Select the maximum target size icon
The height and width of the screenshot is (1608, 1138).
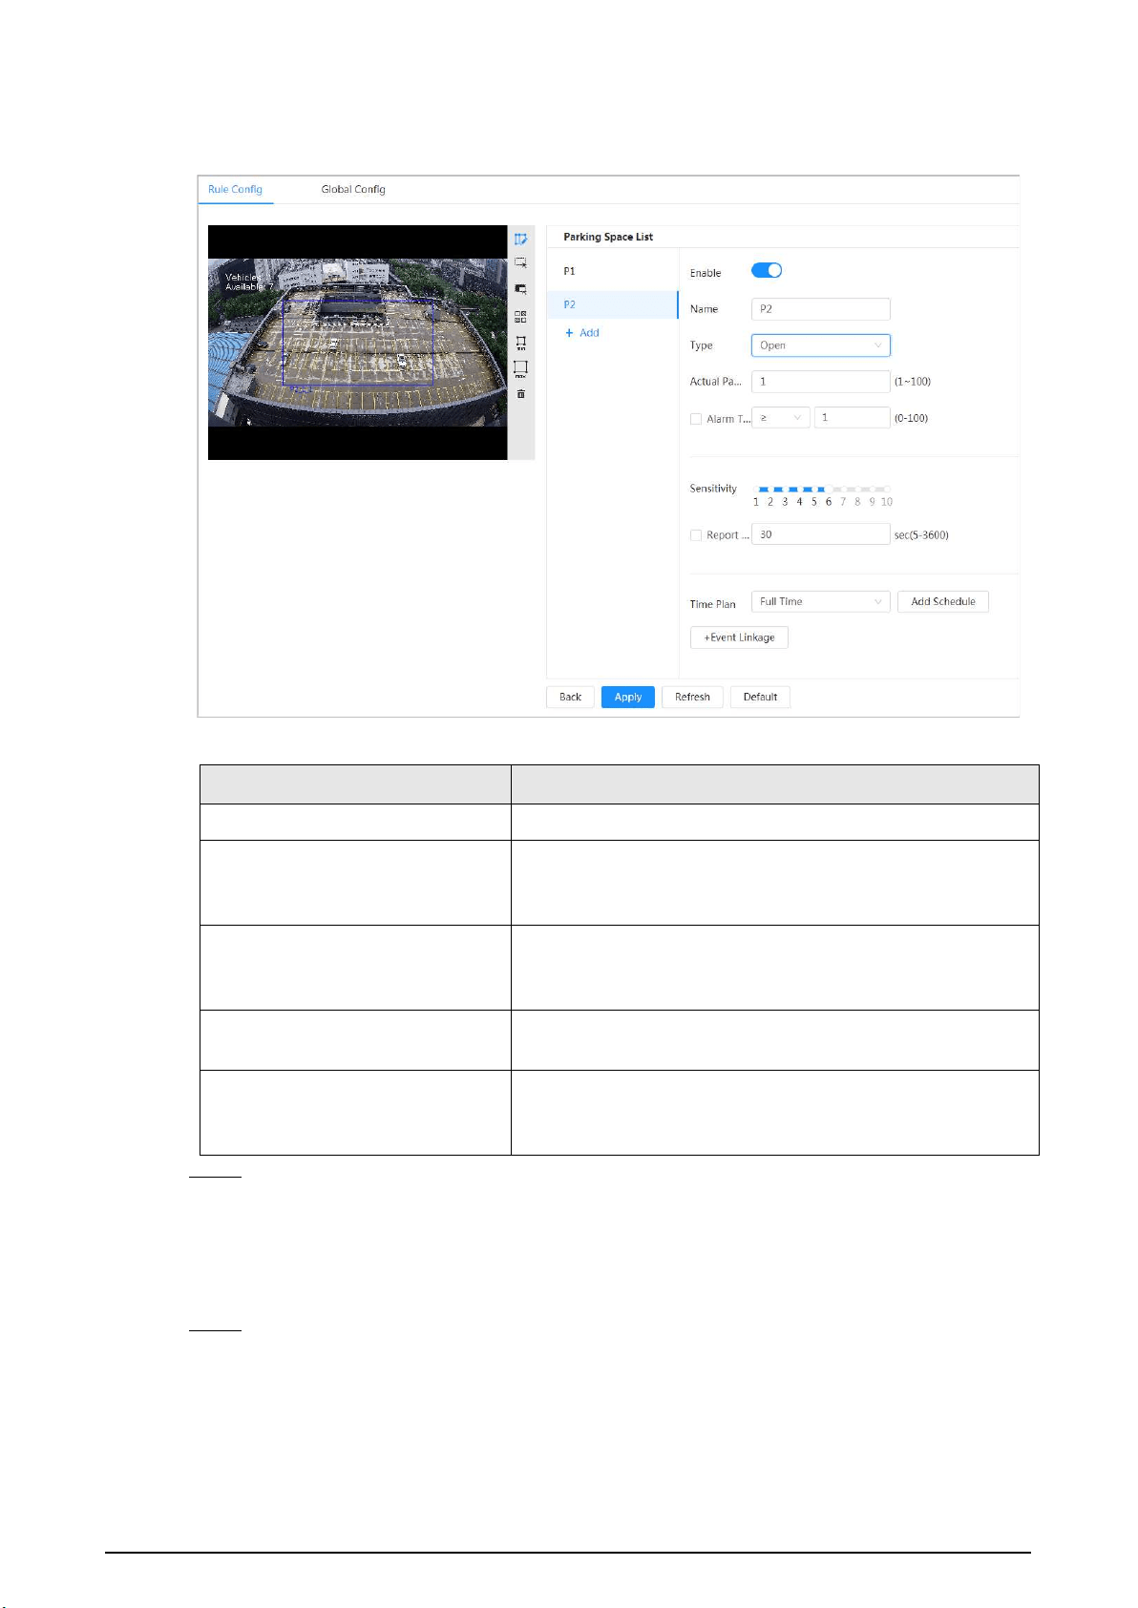(520, 368)
